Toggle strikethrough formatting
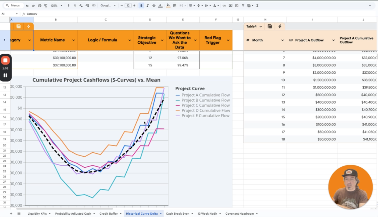Viewport: 378px width, 217px height. pos(154,6)
